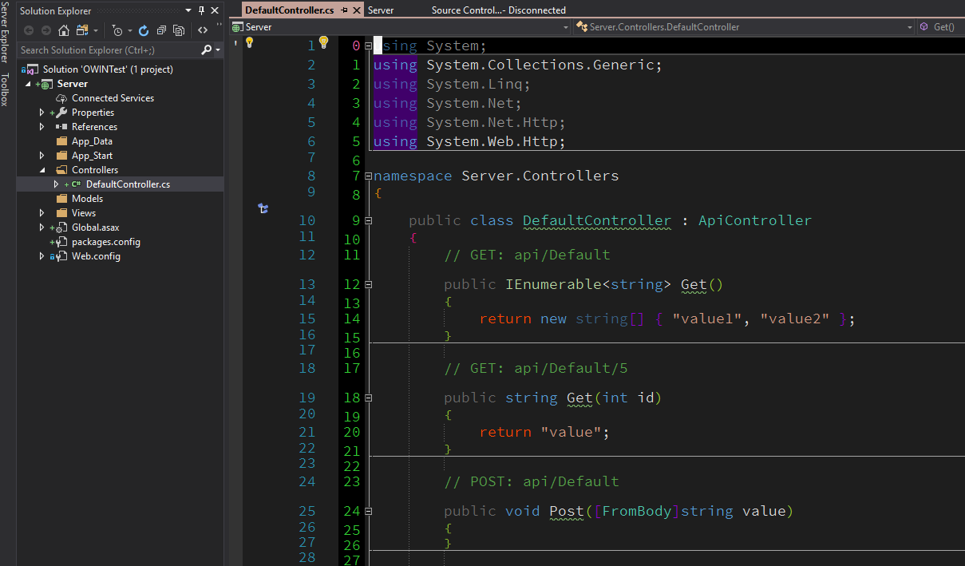Click the Back arrow in Solution Explorer toolbar
Screen dimensions: 965x566
coord(29,30)
